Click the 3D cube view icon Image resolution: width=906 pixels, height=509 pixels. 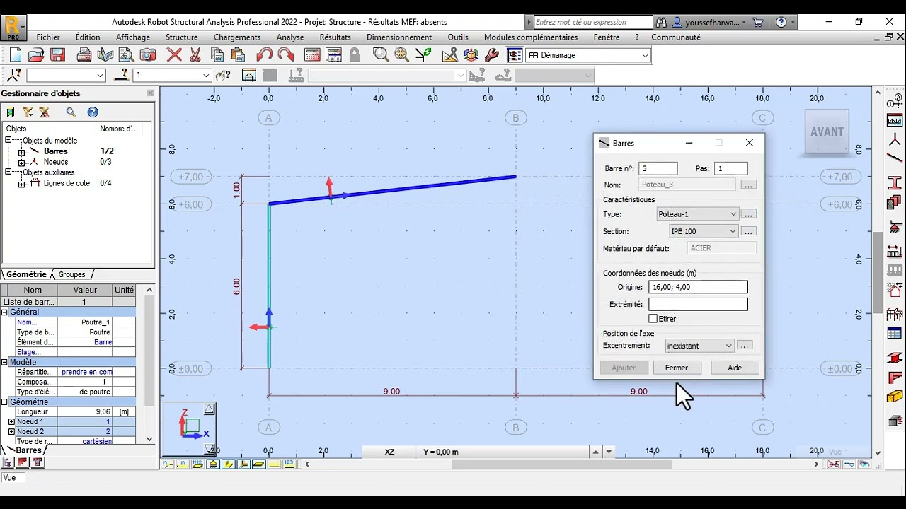click(471, 55)
